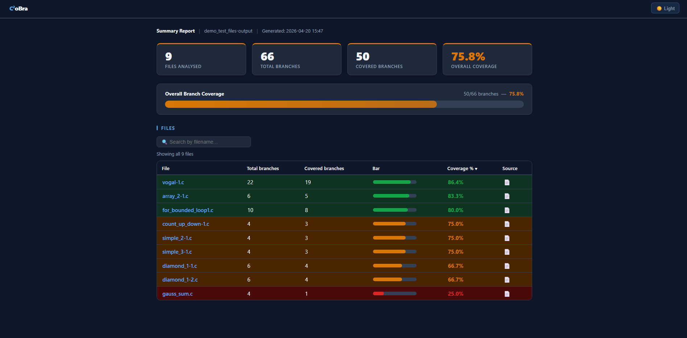Select the Summary Report breadcrumb
The image size is (687, 338).
(175, 31)
